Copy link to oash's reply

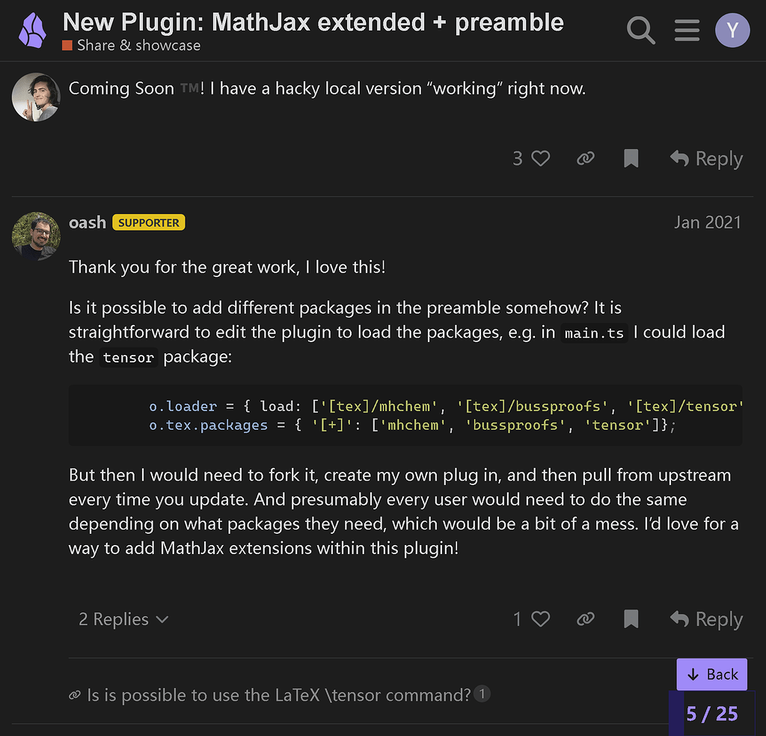point(586,619)
